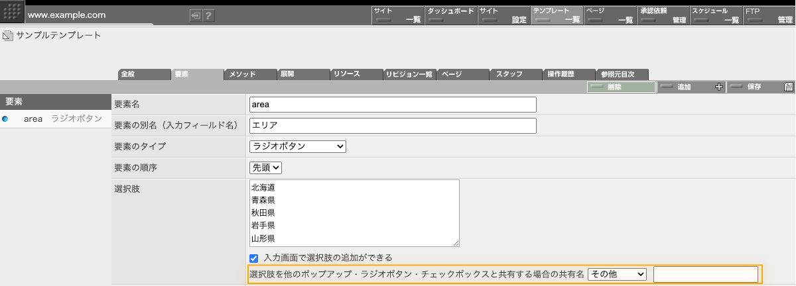796x286 pixels.
Task: Click the 要素名 input field
Action: point(393,105)
